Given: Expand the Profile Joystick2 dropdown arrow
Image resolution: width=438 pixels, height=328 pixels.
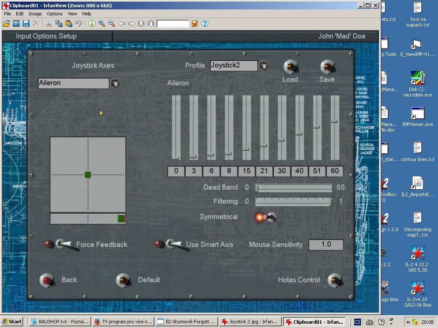Looking at the screenshot, I should [264, 66].
